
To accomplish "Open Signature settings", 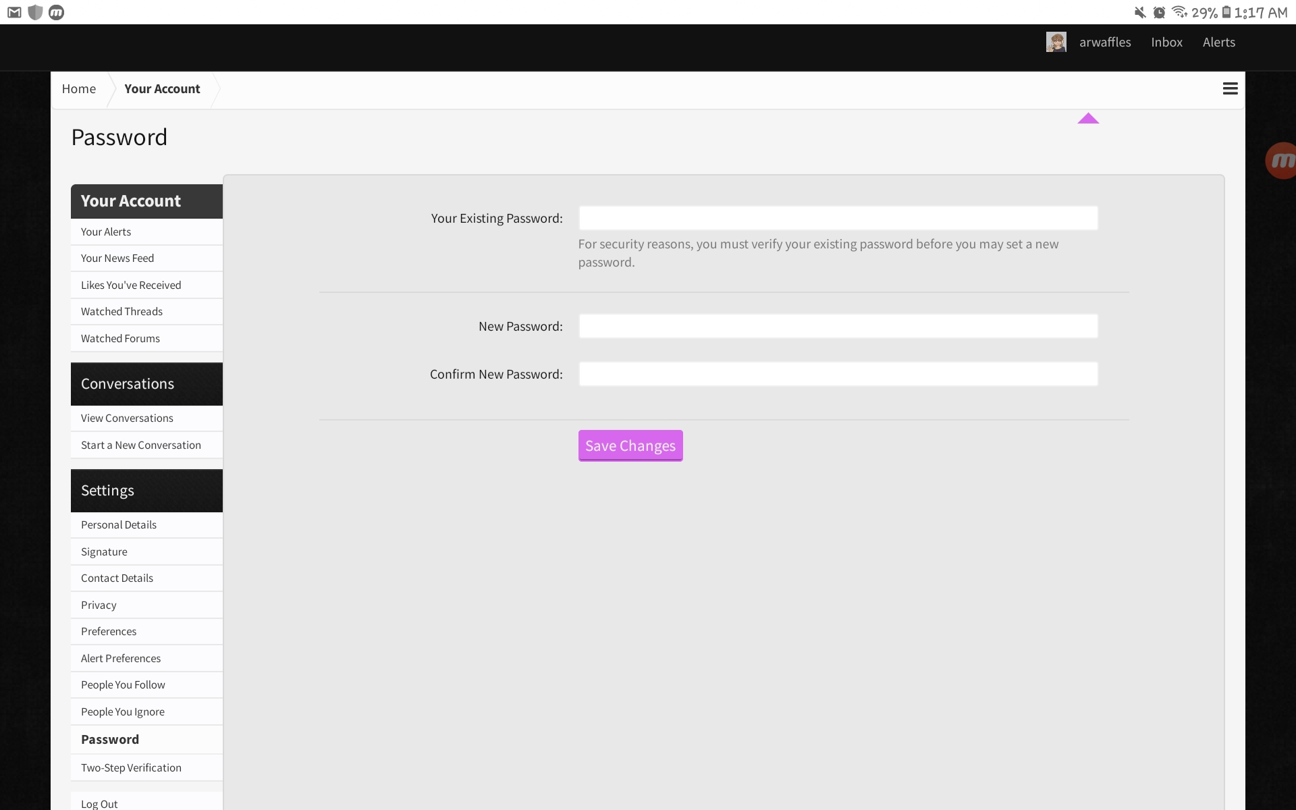I will coord(146,551).
